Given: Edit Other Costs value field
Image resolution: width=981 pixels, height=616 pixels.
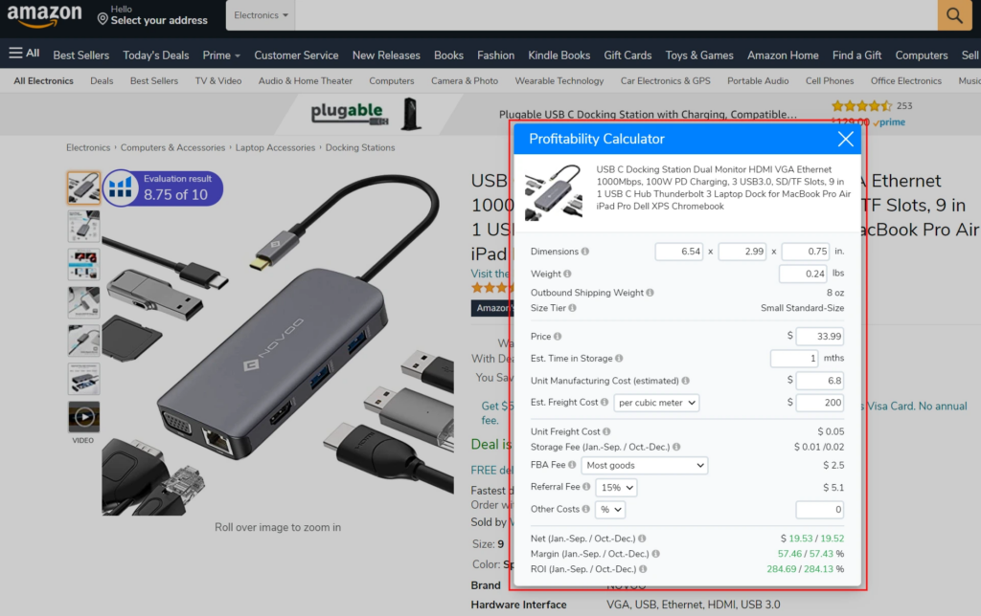Looking at the screenshot, I should click(820, 510).
